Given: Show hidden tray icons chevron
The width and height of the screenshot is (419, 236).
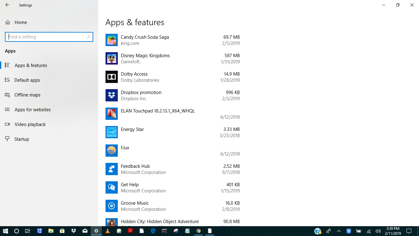Looking at the screenshot, I should [x=339, y=231].
